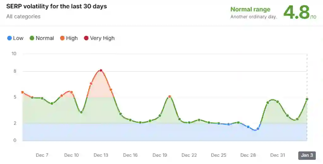
Task: Toggle the High legend filter
Action: 69,38
